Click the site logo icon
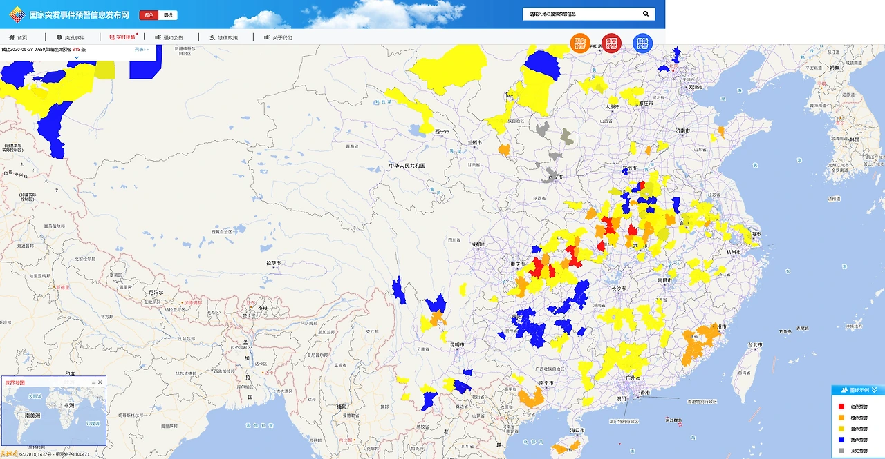 [x=17, y=14]
